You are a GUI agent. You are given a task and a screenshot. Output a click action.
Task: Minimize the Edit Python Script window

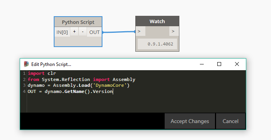pos(202,64)
